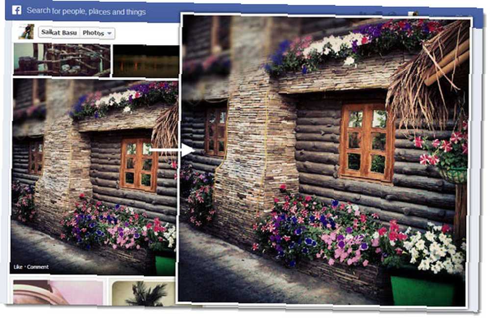Open the log cabin flowers photo
This screenshot has height=319, width=490.
pos(94,176)
